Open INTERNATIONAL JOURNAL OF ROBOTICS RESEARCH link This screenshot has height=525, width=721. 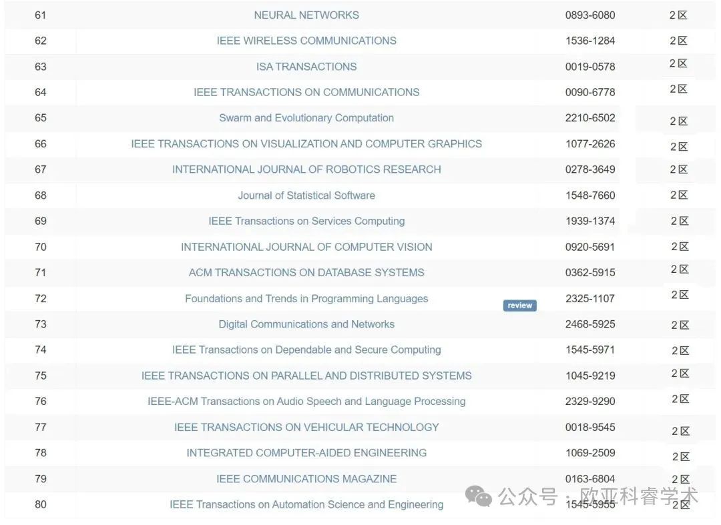tap(306, 169)
